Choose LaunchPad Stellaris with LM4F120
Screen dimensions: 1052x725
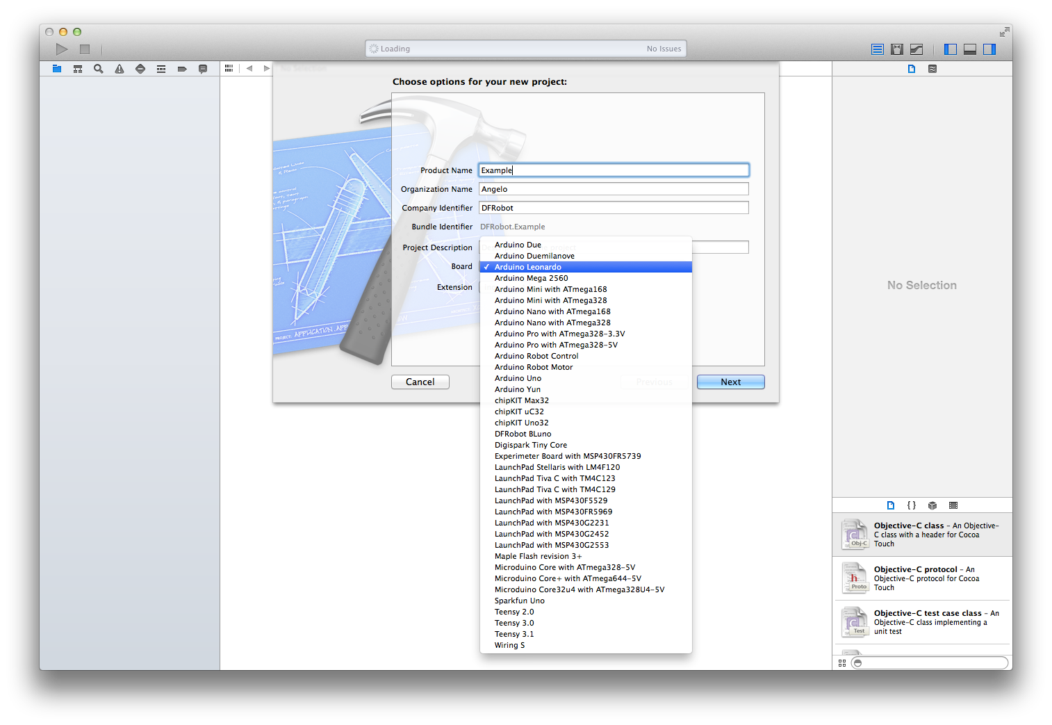[x=586, y=467]
